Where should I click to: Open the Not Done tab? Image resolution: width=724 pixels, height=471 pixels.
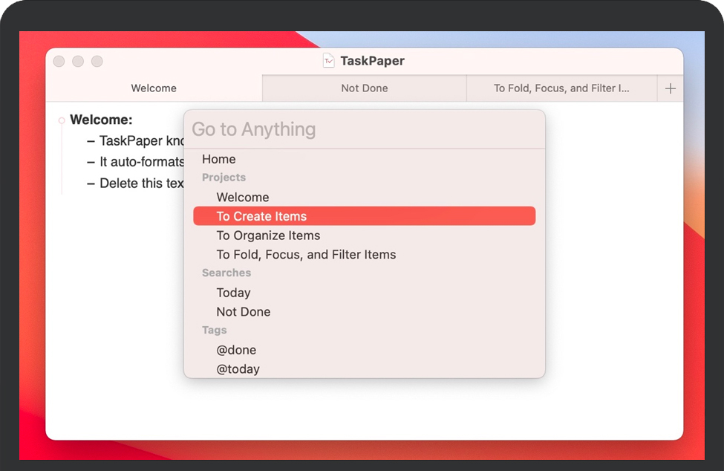(364, 88)
